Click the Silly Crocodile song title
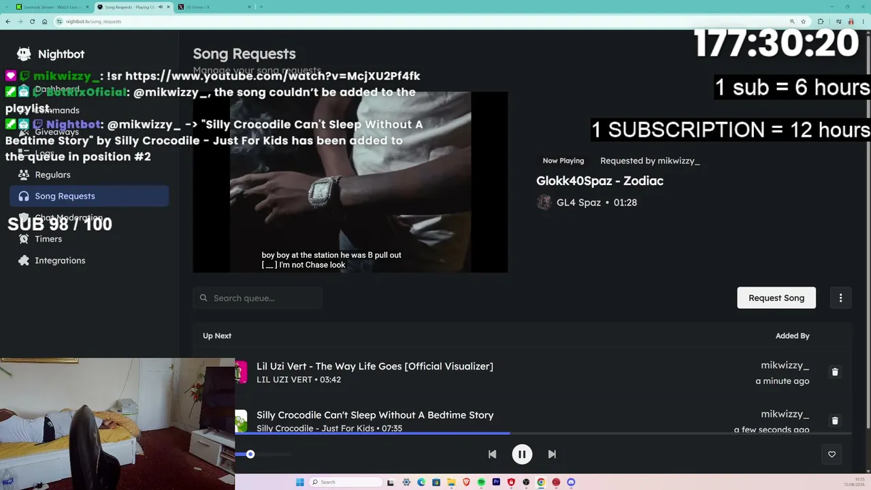871x490 pixels. 375,415
